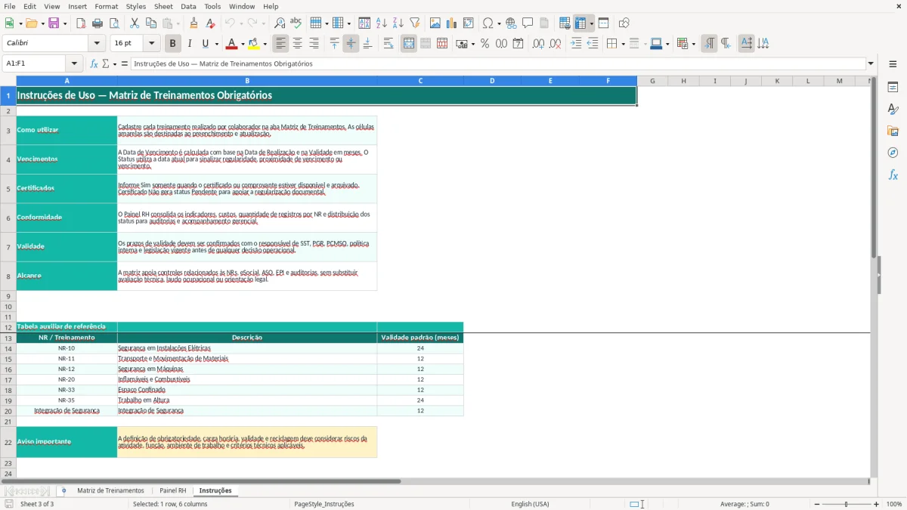
Task: Run the Spelling check icon
Action: coord(296,23)
